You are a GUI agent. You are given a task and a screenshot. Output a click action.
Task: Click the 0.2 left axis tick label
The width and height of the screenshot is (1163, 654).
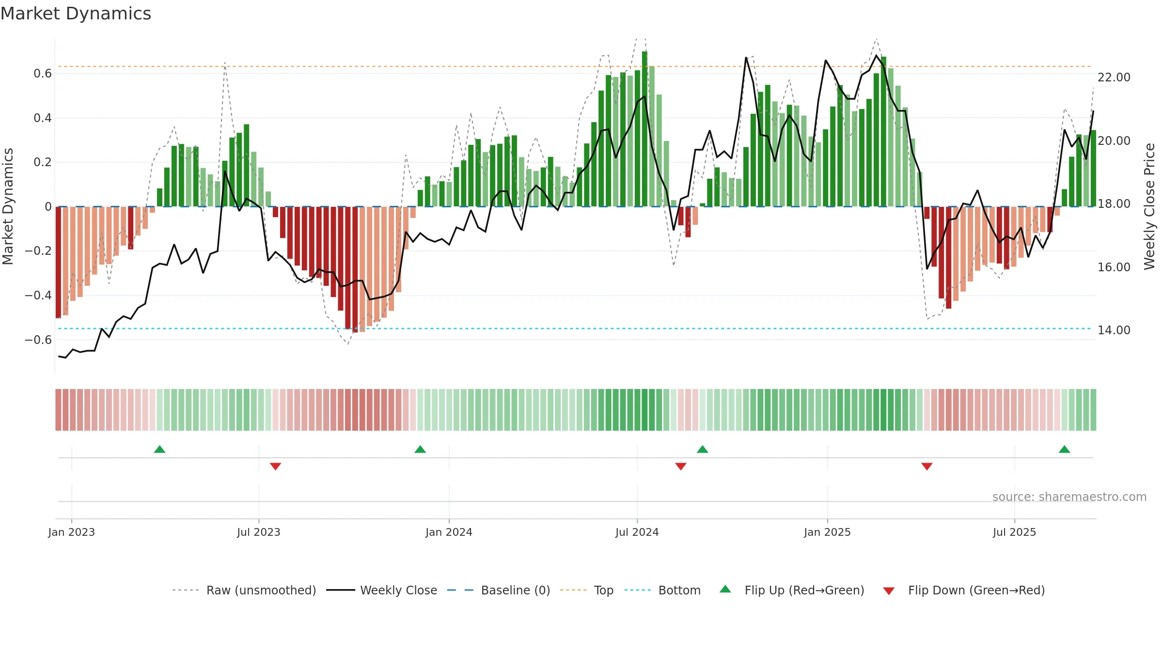coord(43,162)
